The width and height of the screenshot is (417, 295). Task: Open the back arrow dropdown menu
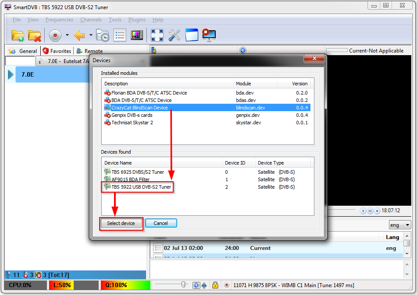(x=91, y=35)
